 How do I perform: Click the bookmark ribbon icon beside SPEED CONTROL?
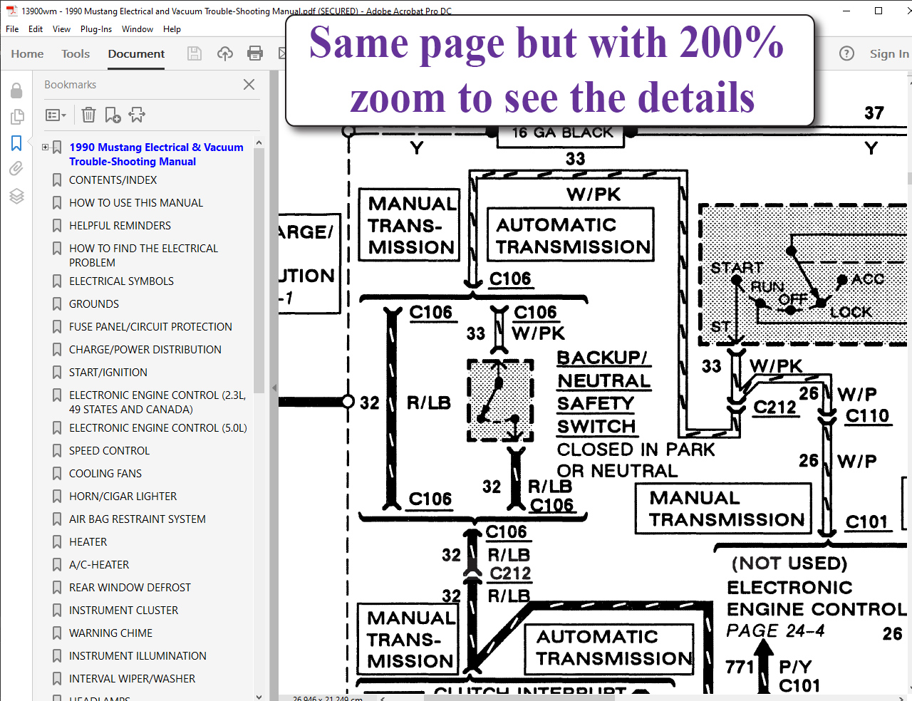[57, 451]
